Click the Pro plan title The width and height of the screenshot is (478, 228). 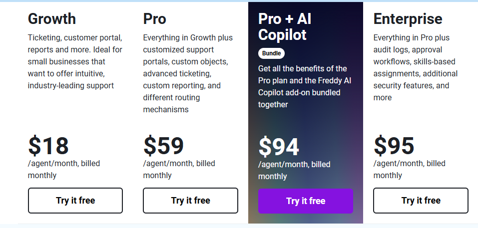click(x=155, y=19)
